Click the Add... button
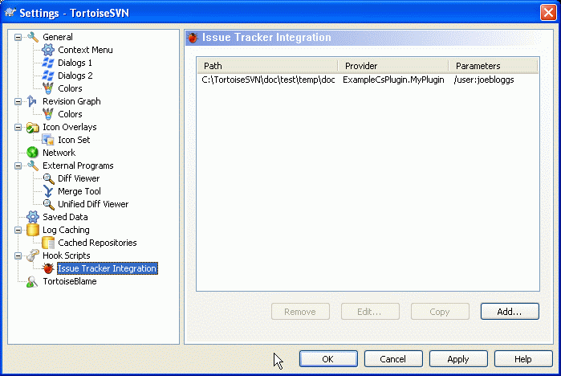This screenshot has width=561, height=376. click(x=510, y=312)
